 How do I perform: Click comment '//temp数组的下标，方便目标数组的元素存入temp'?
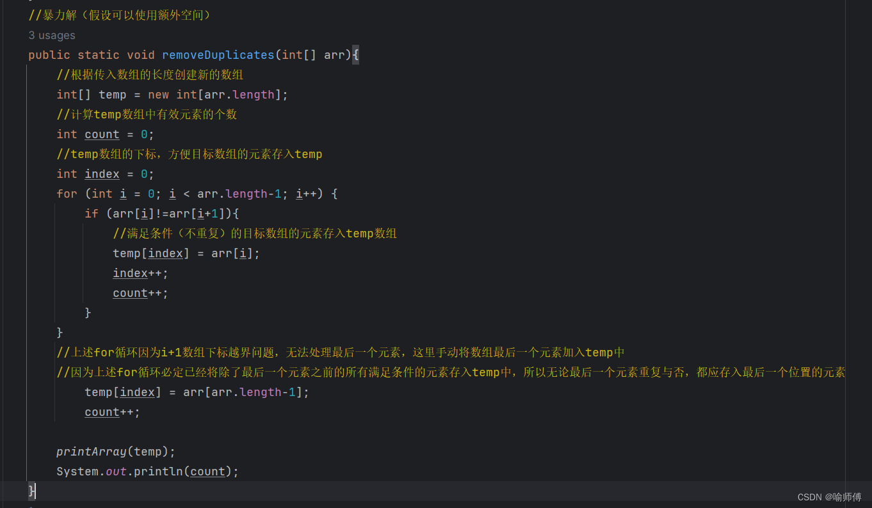coord(190,154)
